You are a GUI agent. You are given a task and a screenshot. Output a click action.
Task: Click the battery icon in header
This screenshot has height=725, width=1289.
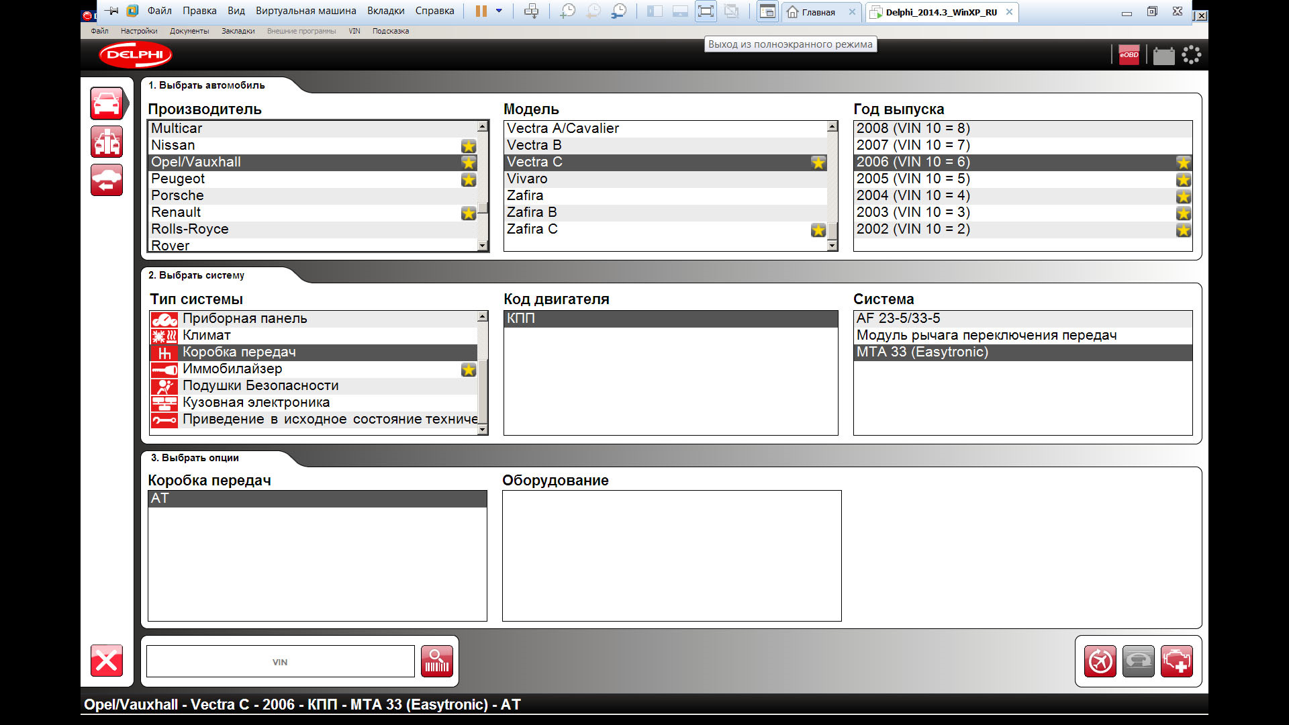(x=1163, y=55)
